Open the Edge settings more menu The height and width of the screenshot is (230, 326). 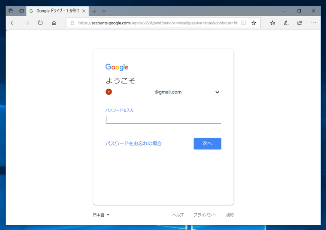pos(314,23)
